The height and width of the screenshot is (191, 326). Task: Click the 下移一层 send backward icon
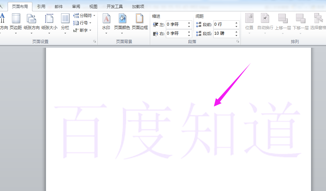pyautogui.click(x=300, y=18)
